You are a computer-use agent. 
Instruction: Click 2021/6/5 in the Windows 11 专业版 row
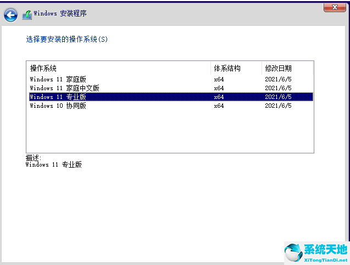click(278, 97)
